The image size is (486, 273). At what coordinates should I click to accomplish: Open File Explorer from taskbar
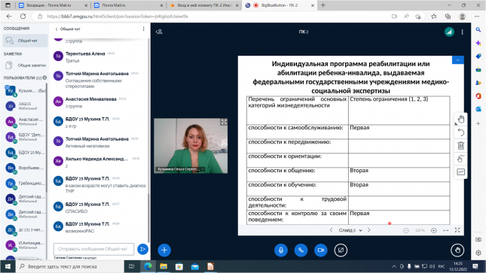[164, 266]
